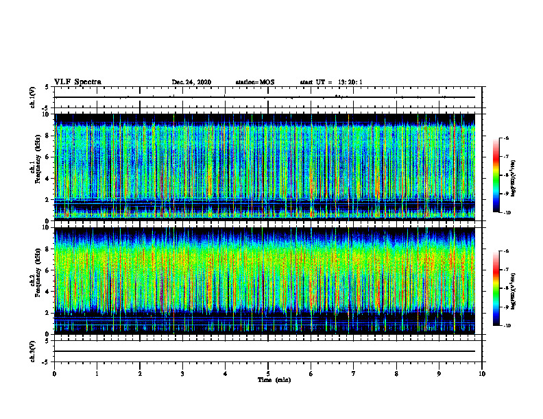Click the ch.1(V) voltage trace panel

[268, 97]
